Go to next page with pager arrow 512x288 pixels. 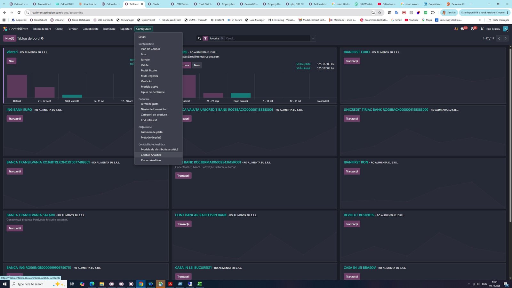pos(506,38)
